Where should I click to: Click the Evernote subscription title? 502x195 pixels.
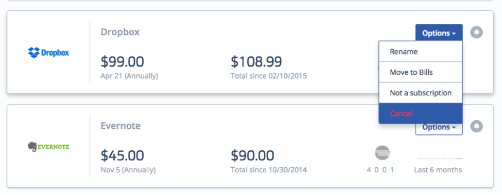pyautogui.click(x=120, y=126)
